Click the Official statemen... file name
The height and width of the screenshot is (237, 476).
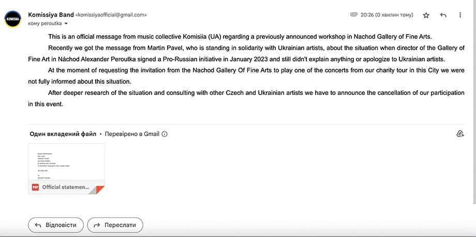pos(66,187)
